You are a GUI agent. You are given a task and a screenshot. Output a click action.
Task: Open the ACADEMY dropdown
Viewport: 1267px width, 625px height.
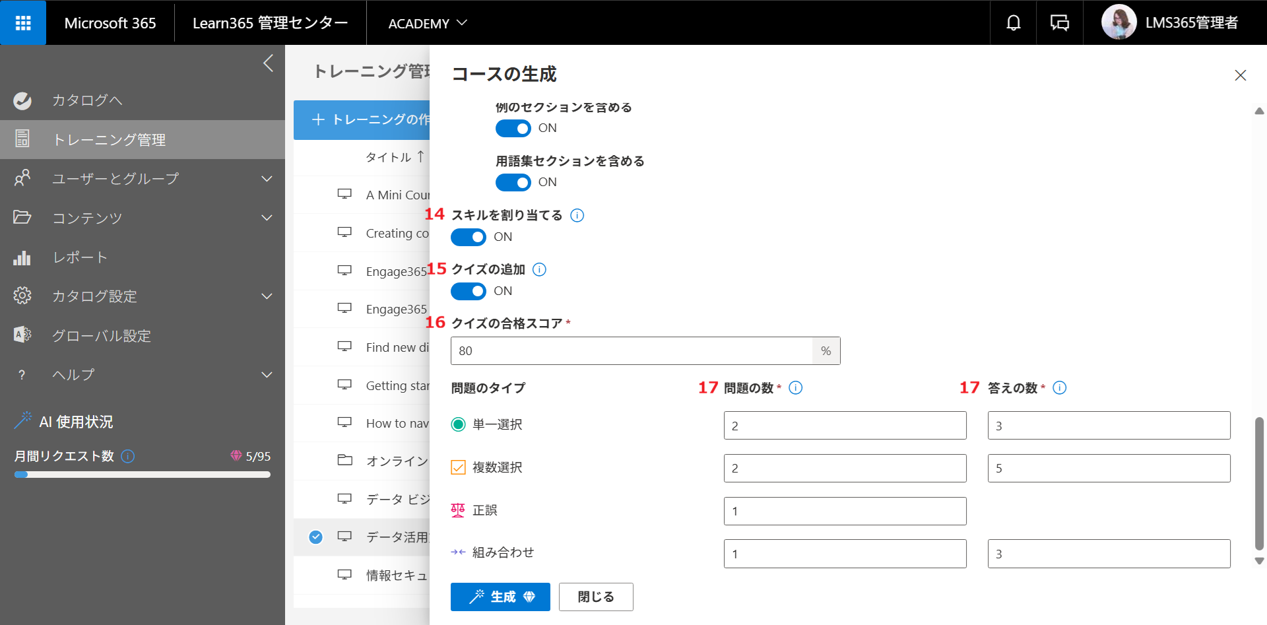coord(428,23)
